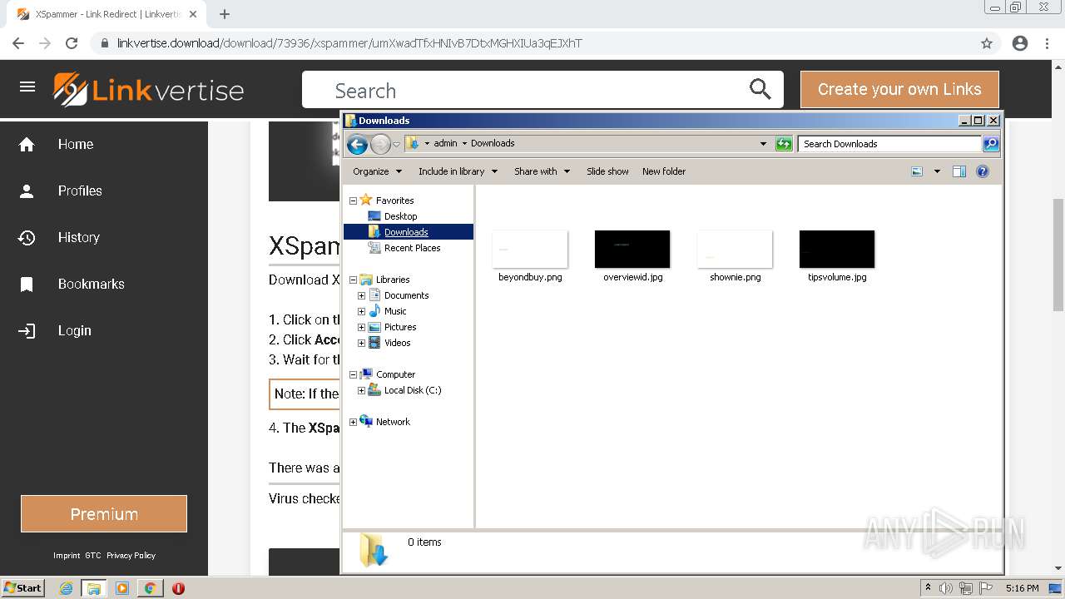Open Include in library menu
The image size is (1065, 599).
point(458,171)
